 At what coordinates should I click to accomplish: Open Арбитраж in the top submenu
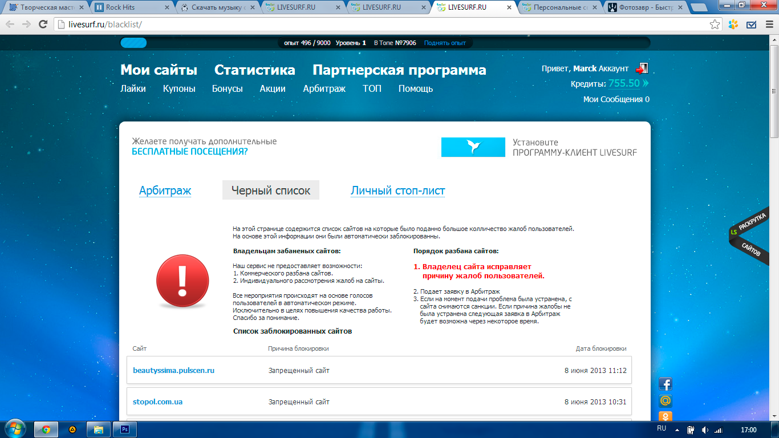pyautogui.click(x=324, y=89)
